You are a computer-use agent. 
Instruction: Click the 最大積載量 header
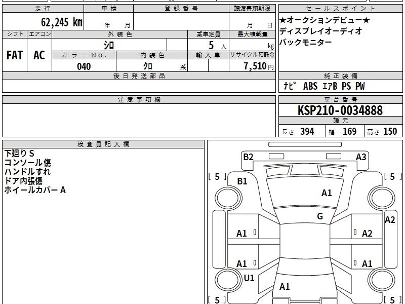click(x=252, y=34)
